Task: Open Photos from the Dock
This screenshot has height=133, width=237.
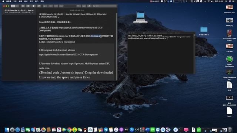Action: [x=43, y=130]
